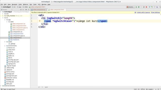Select app.module.ts in project tree

click(15, 40)
